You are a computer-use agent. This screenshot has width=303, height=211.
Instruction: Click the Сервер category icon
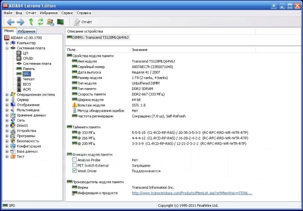click(x=13, y=100)
